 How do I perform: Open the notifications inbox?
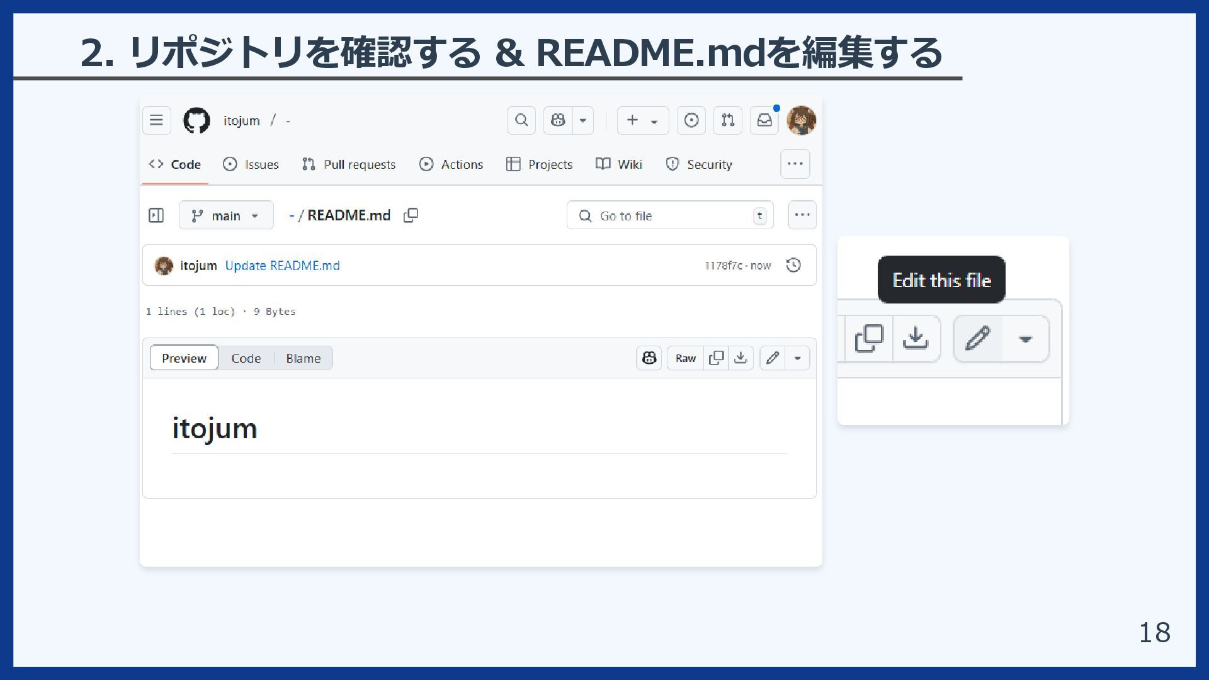click(764, 120)
